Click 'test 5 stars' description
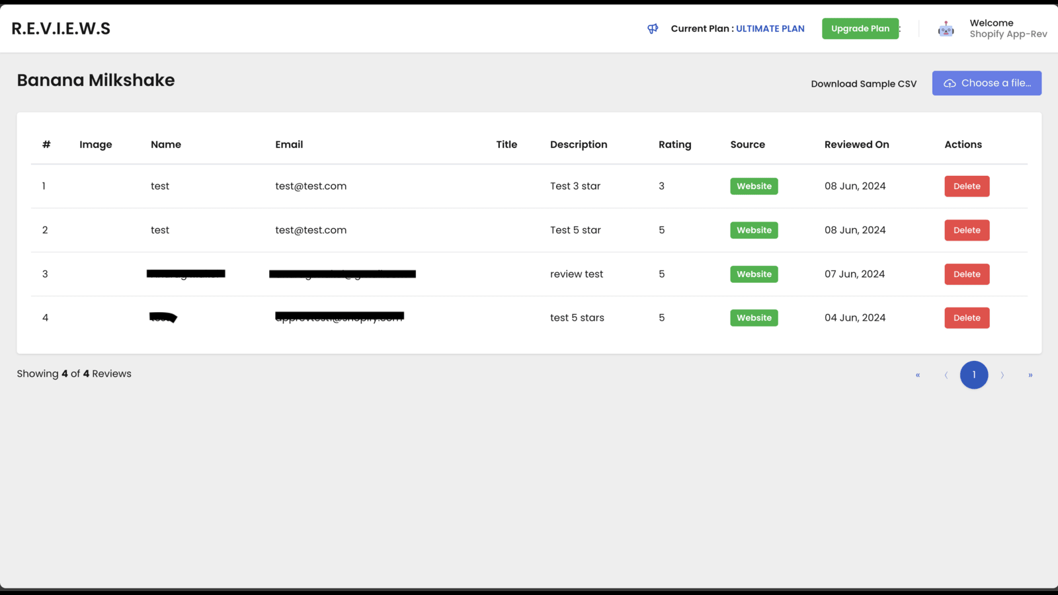The height and width of the screenshot is (595, 1058). coord(577,318)
